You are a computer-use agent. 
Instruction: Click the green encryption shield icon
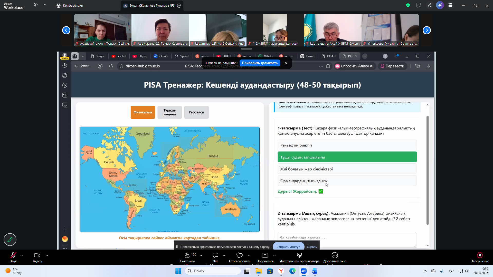pyautogui.click(x=408, y=5)
